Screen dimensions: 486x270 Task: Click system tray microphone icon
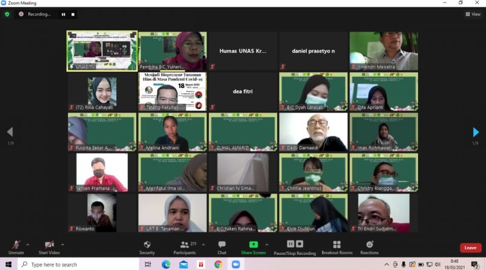(403, 265)
